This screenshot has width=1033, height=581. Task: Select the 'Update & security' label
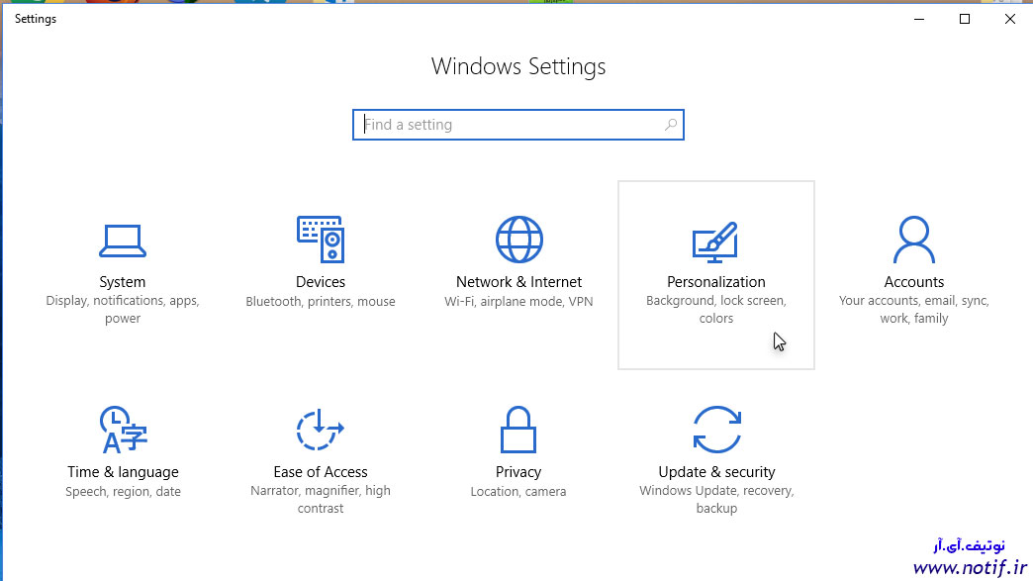pyautogui.click(x=716, y=472)
